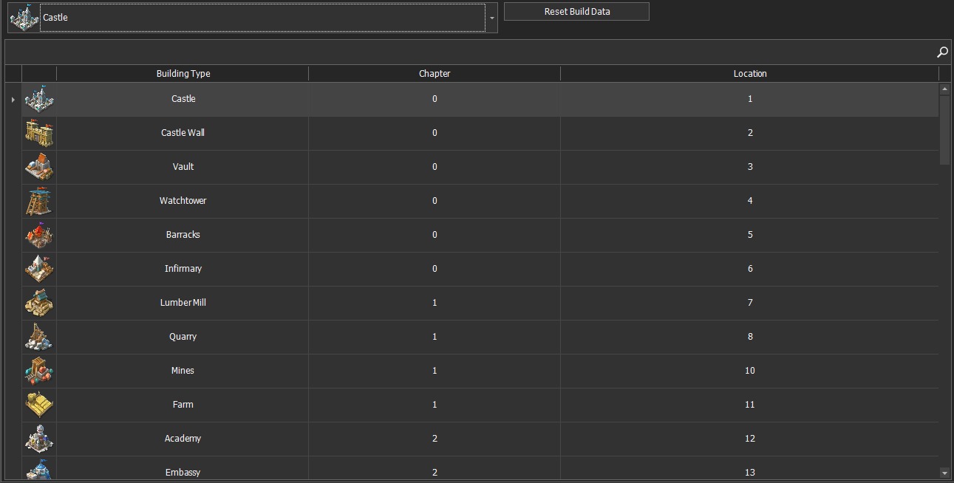
Task: Click the Infirmary building icon
Action: (39, 269)
